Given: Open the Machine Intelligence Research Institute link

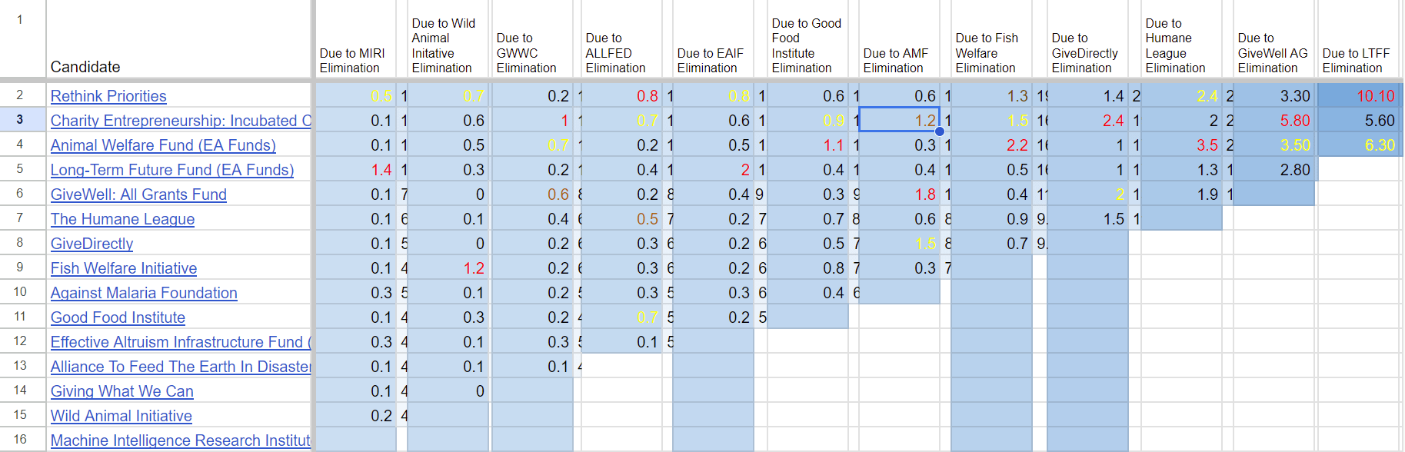Looking at the screenshot, I should 181,440.
